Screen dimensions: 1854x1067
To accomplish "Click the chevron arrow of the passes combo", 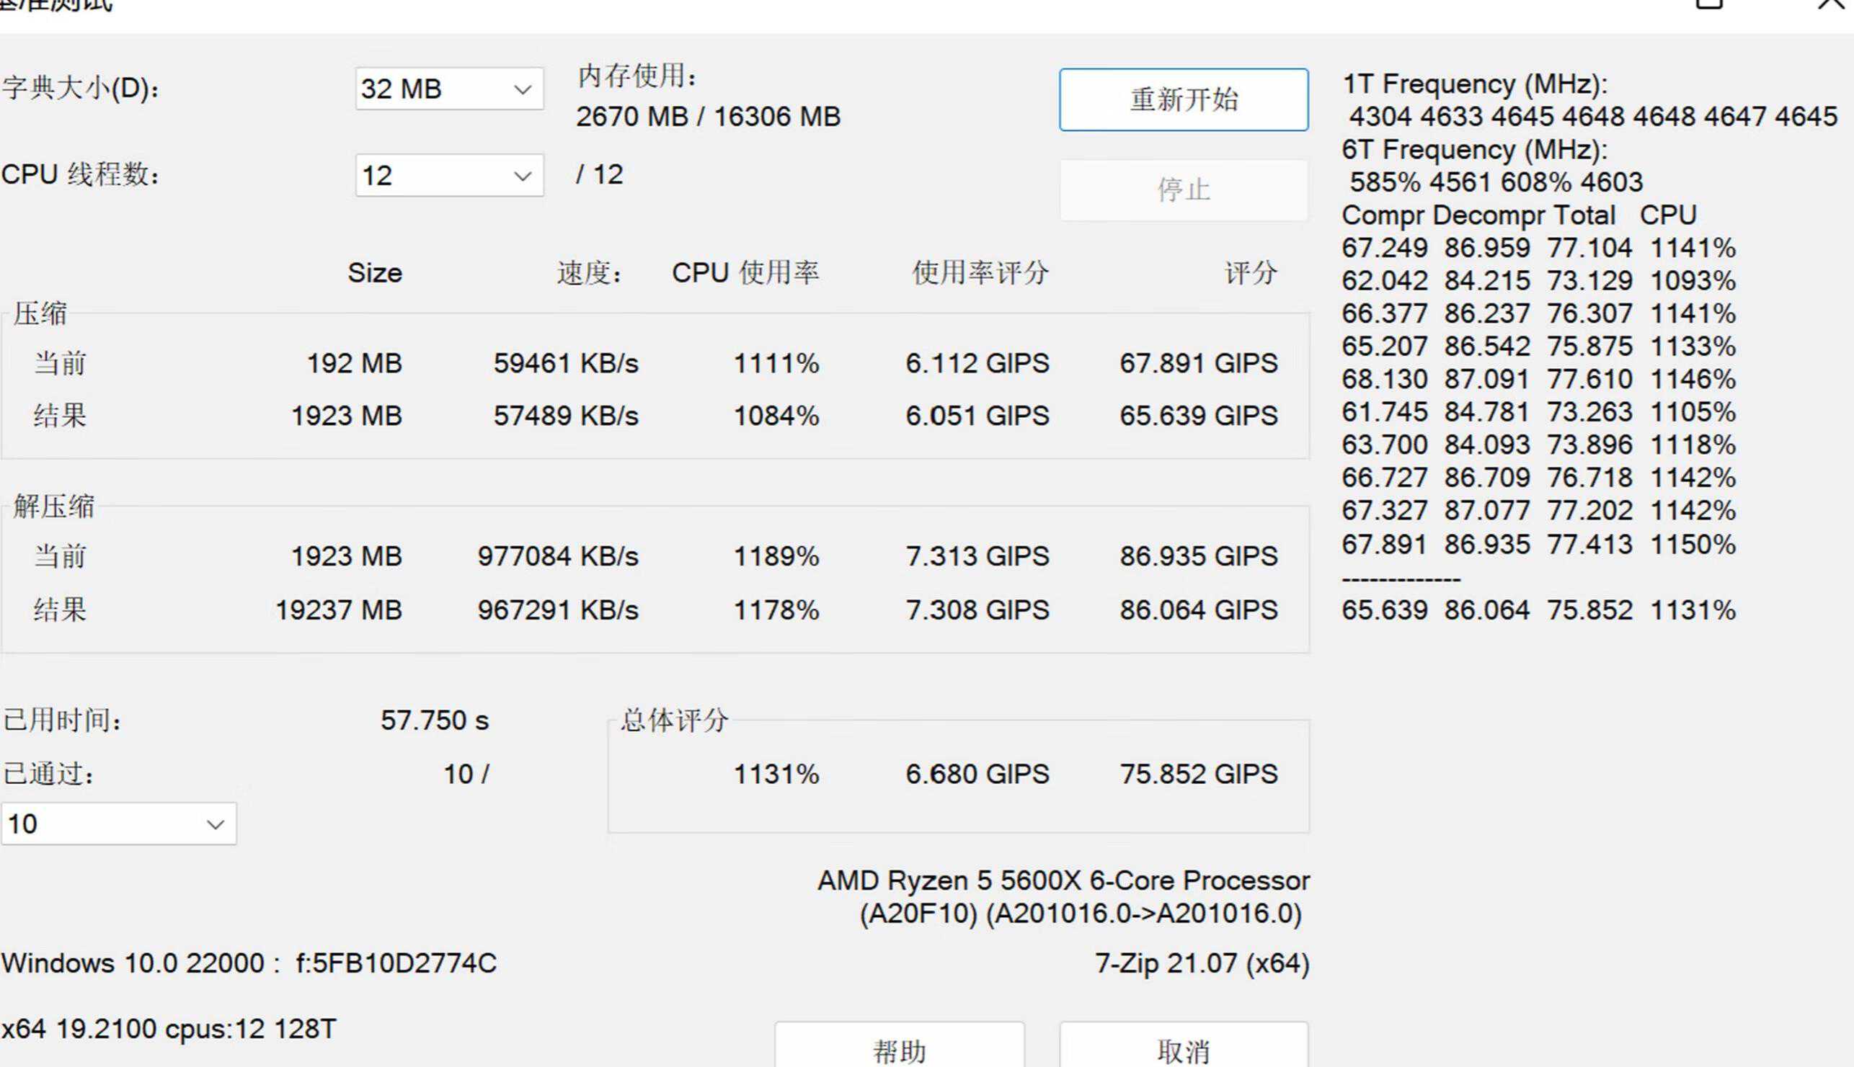I will [x=216, y=825].
